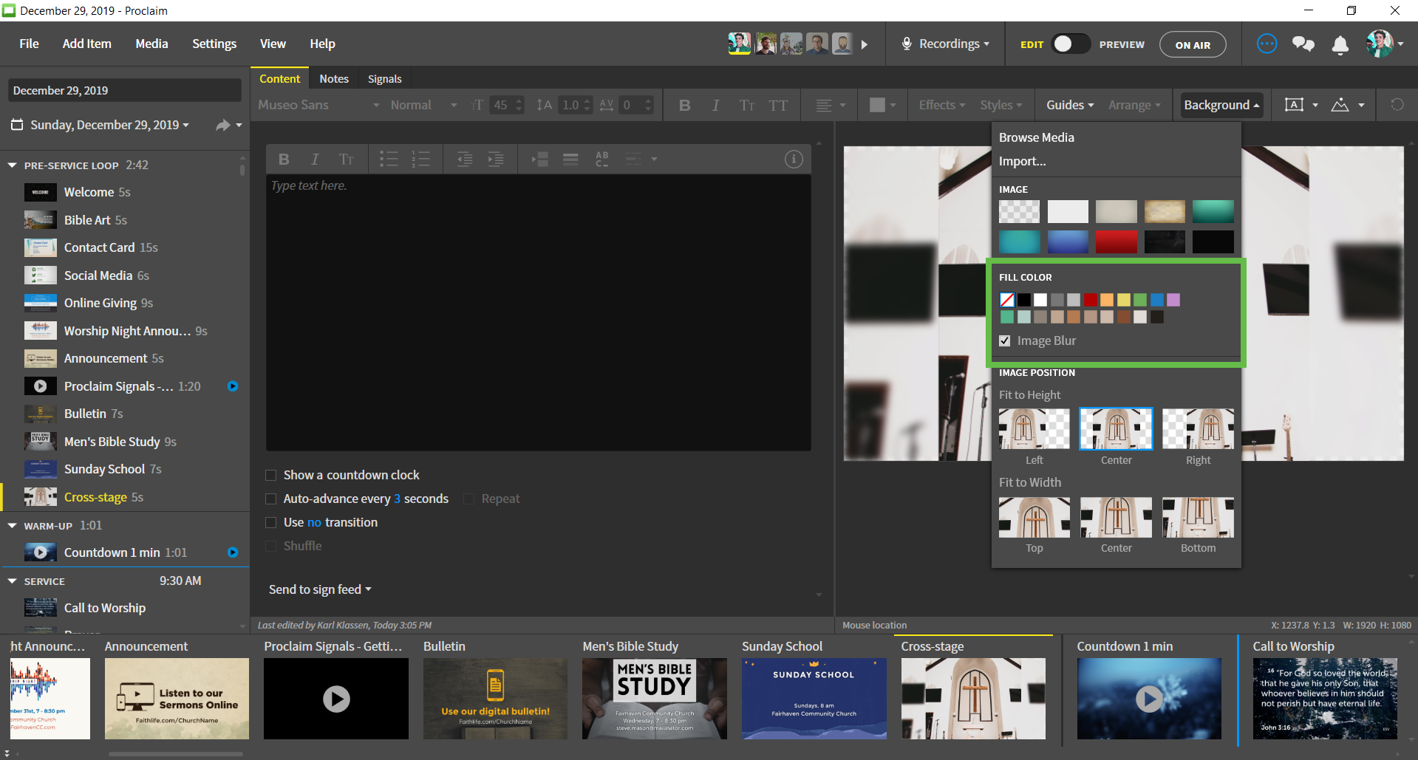The height and width of the screenshot is (760, 1418).
Task: Switch to the Signals tab
Action: (x=384, y=79)
